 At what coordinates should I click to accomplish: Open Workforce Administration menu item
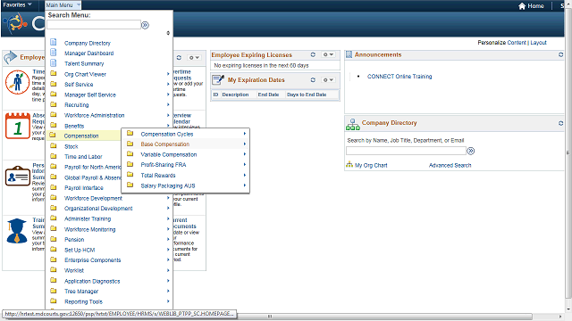coord(95,115)
